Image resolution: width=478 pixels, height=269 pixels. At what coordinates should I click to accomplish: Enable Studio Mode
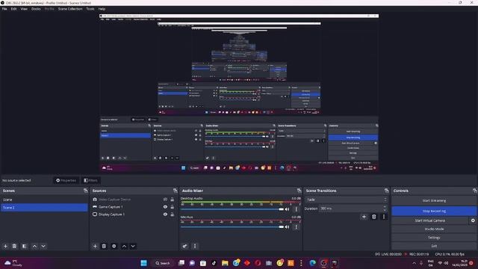click(434, 229)
